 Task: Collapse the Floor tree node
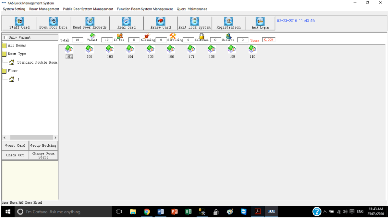[x=5, y=71]
